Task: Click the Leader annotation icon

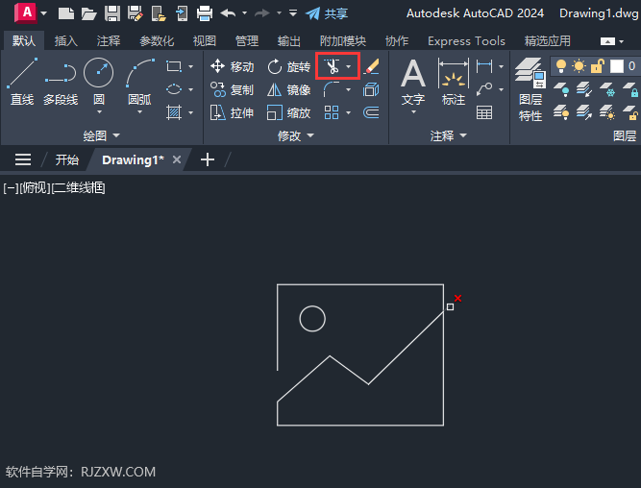Action: [484, 89]
